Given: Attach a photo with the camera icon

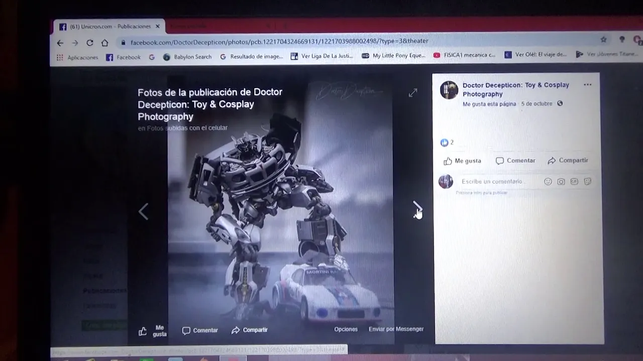Looking at the screenshot, I should (561, 182).
